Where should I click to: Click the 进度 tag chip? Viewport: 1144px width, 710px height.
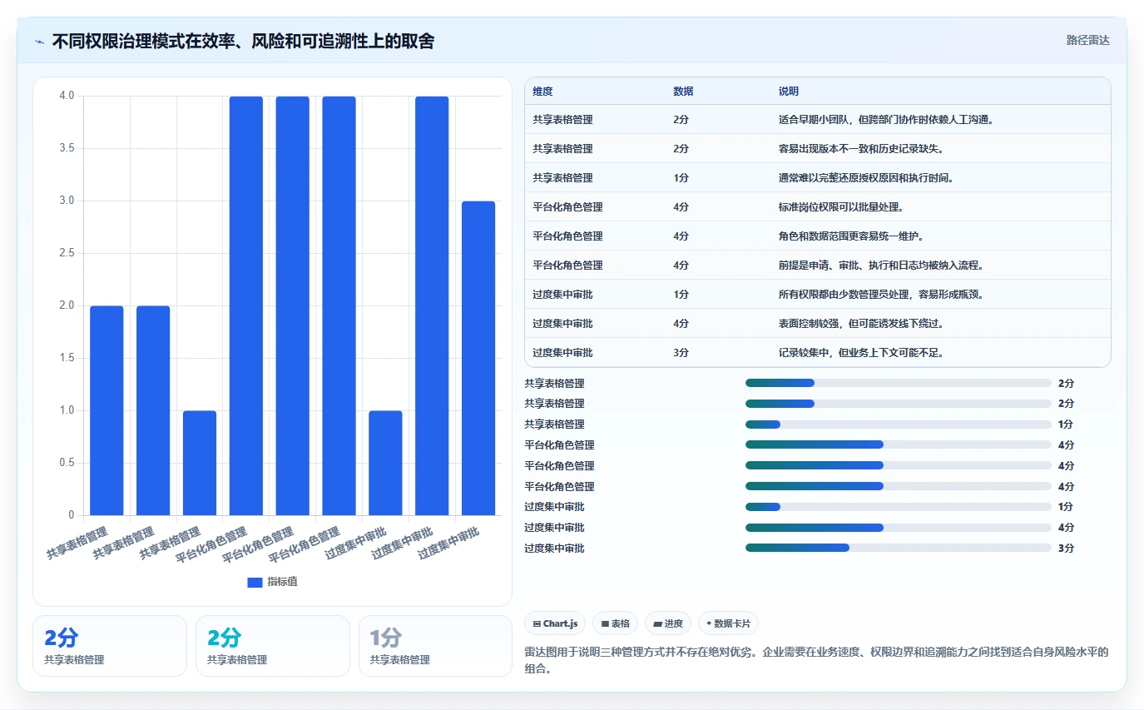(668, 623)
